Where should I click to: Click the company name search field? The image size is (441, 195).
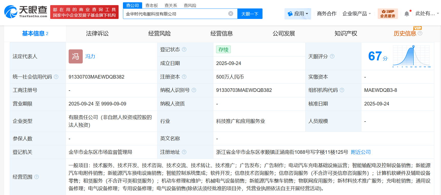[x=175, y=14]
